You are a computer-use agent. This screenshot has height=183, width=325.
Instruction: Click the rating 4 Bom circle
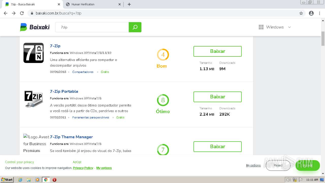(x=163, y=55)
